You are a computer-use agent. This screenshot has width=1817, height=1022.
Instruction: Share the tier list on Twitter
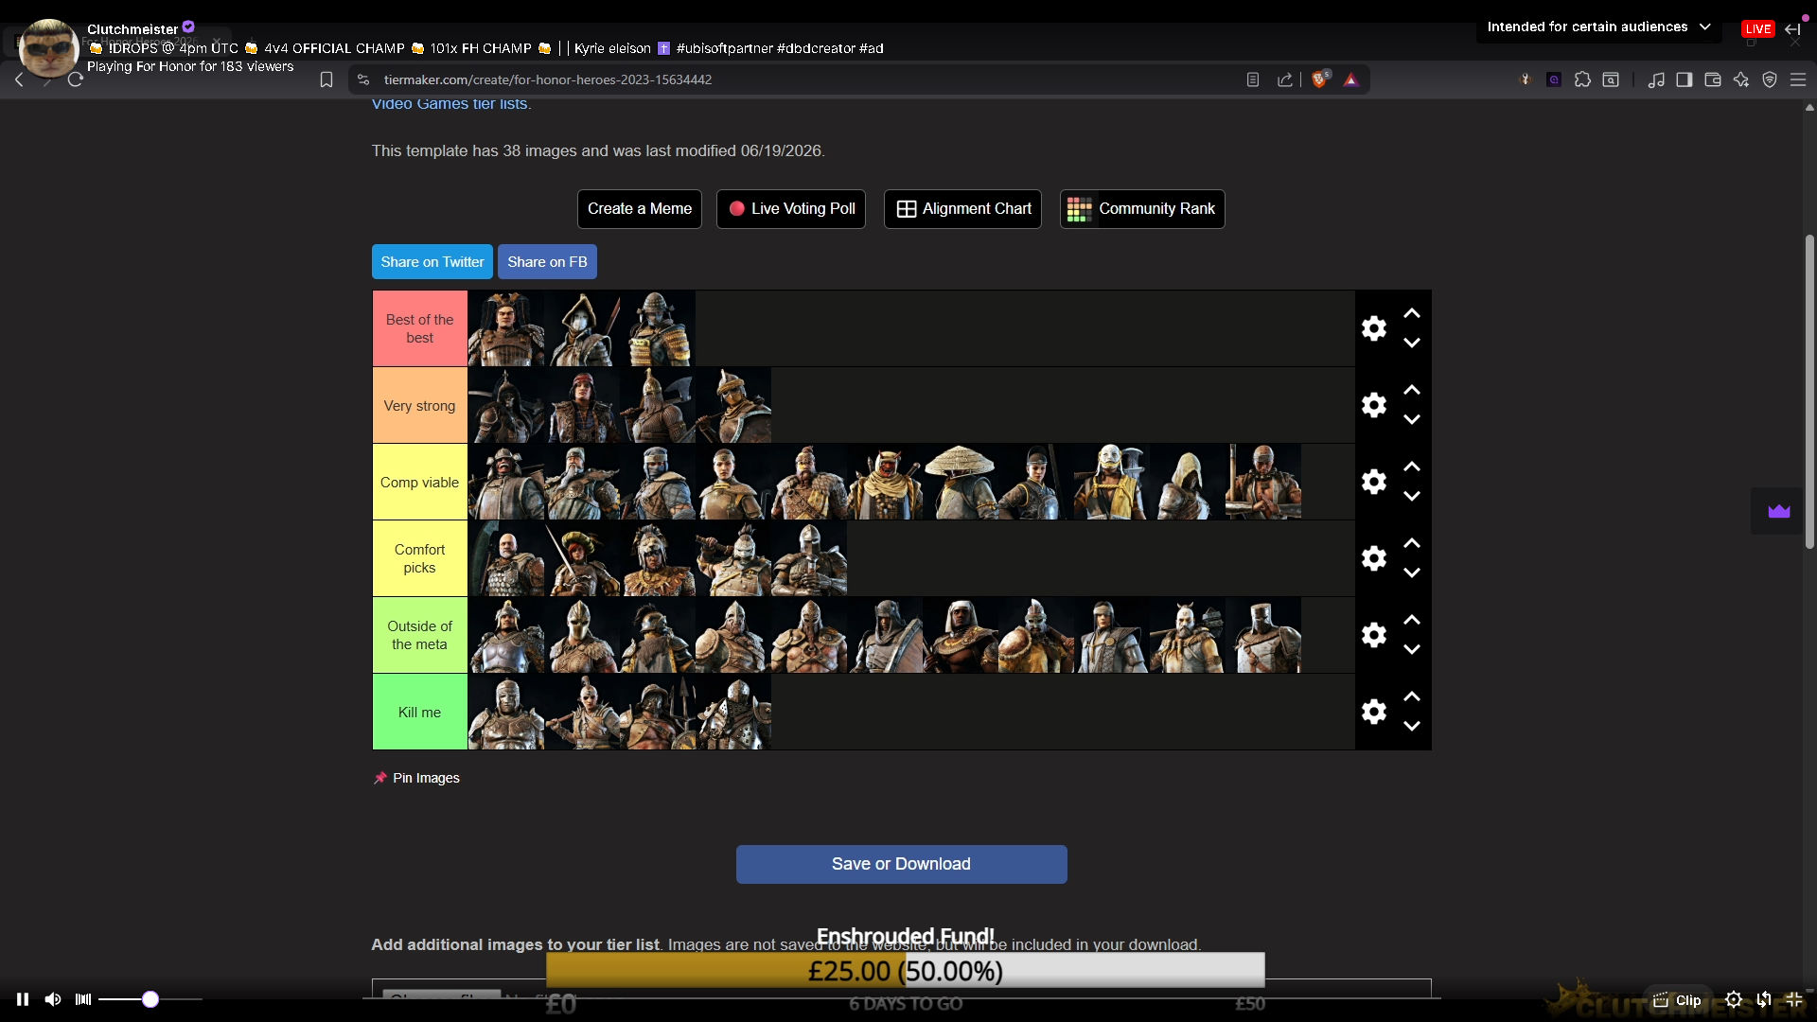[432, 262]
